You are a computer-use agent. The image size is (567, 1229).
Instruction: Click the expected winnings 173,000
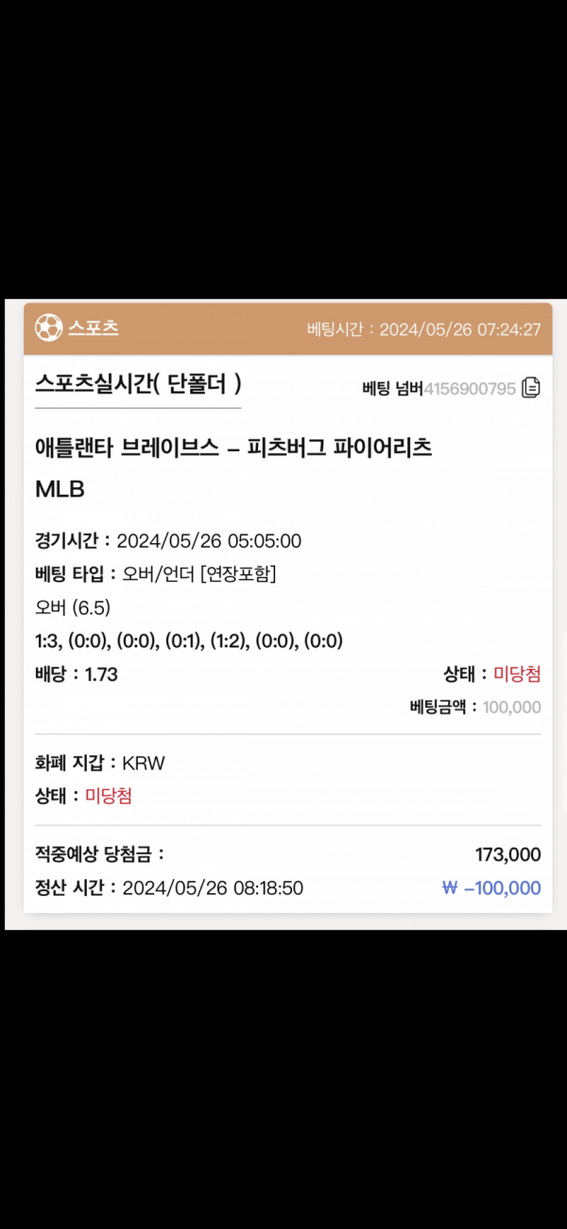pos(507,855)
